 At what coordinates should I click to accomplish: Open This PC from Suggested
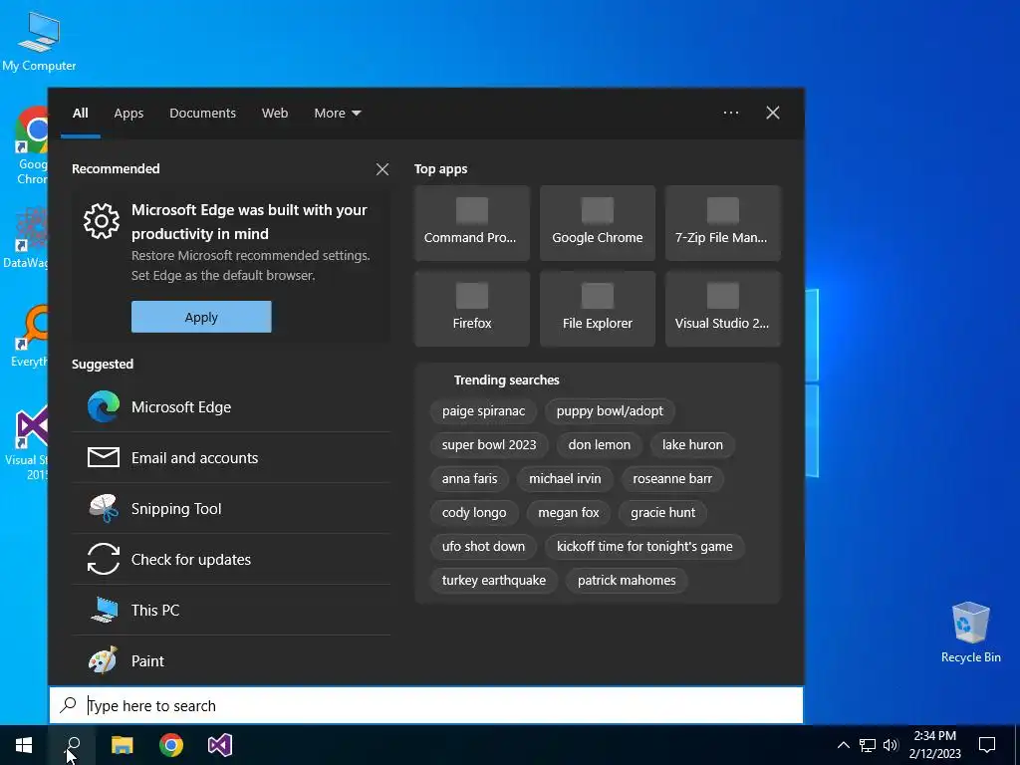click(231, 611)
